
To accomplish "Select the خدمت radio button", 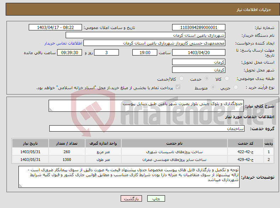I will (207, 79).
